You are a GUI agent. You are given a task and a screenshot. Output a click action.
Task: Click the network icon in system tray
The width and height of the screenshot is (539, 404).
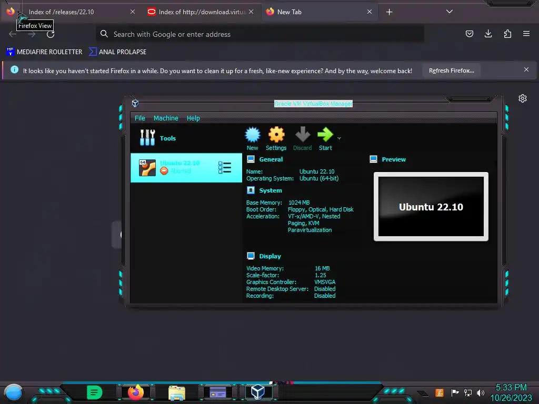click(468, 392)
